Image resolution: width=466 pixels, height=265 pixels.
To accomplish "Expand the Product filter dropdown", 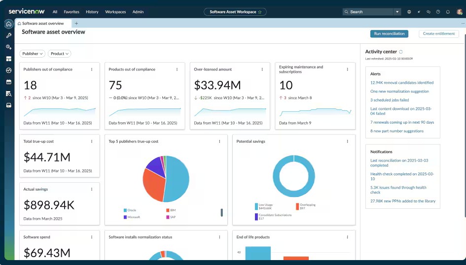I will tap(60, 54).
